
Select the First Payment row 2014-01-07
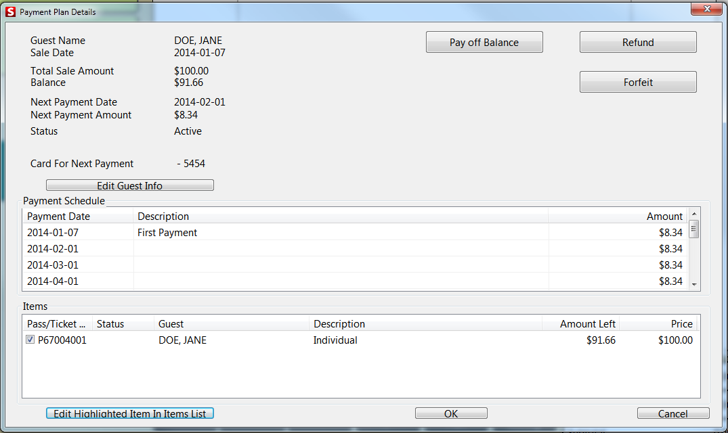[271, 233]
